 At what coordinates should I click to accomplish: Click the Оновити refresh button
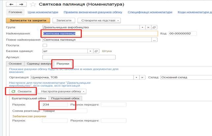21,91
